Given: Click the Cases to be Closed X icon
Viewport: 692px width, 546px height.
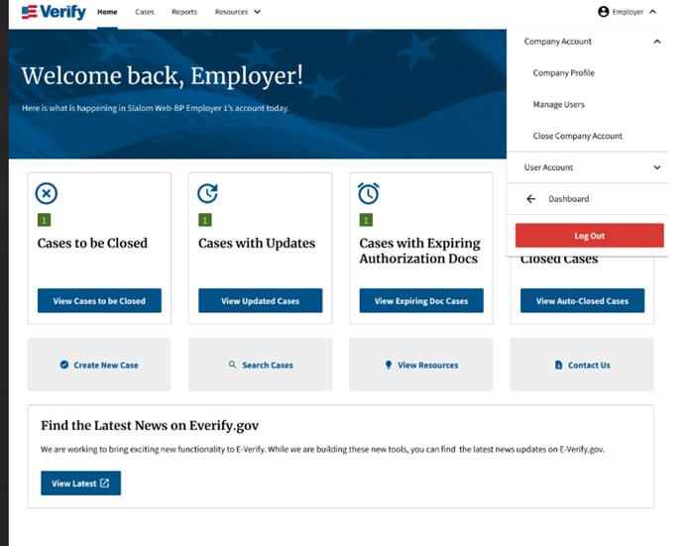Looking at the screenshot, I should pyautogui.click(x=47, y=193).
